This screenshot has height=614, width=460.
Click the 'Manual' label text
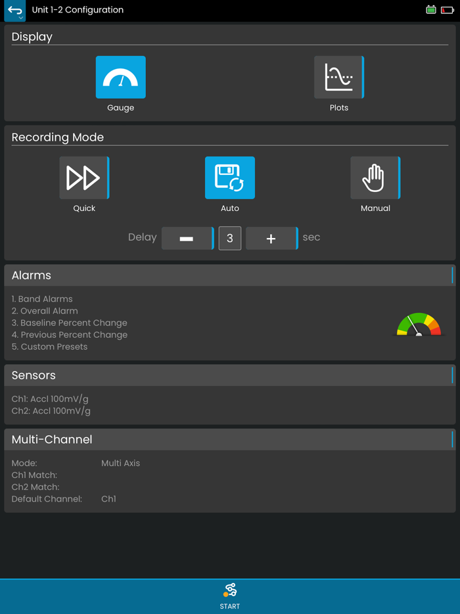coord(375,208)
